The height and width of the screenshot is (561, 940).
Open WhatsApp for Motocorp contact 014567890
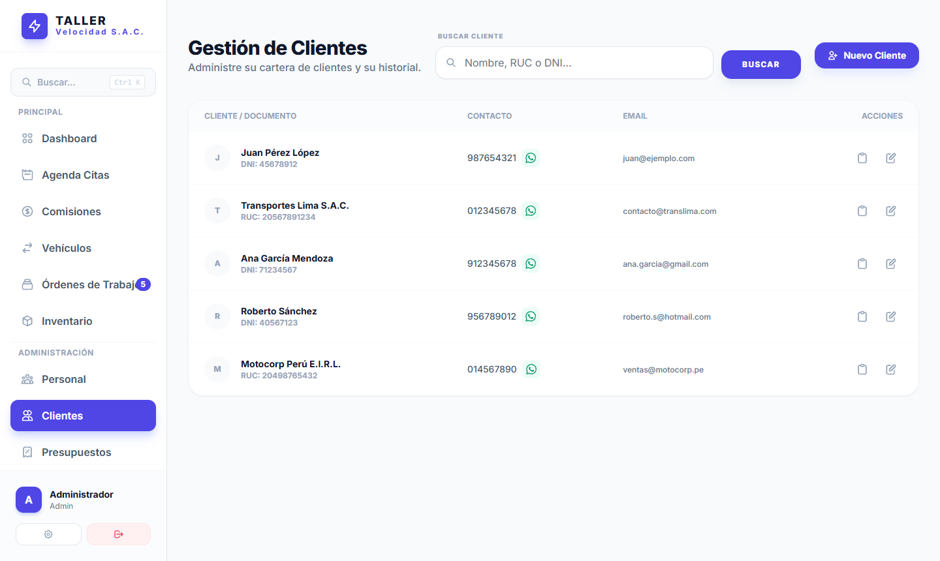tap(531, 369)
